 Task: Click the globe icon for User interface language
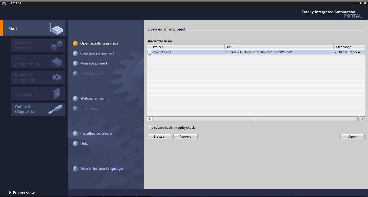click(75, 169)
